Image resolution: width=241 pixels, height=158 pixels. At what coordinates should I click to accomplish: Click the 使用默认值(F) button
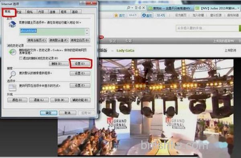tap(59, 41)
